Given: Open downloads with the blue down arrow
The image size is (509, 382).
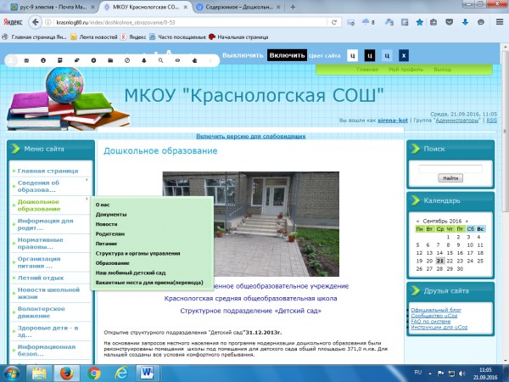Looking at the screenshot, I should (x=465, y=22).
